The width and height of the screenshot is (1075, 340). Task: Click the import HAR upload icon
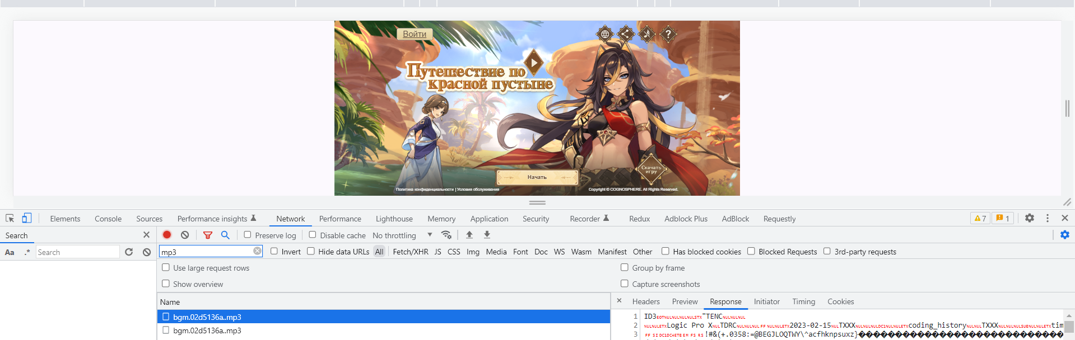click(x=469, y=235)
